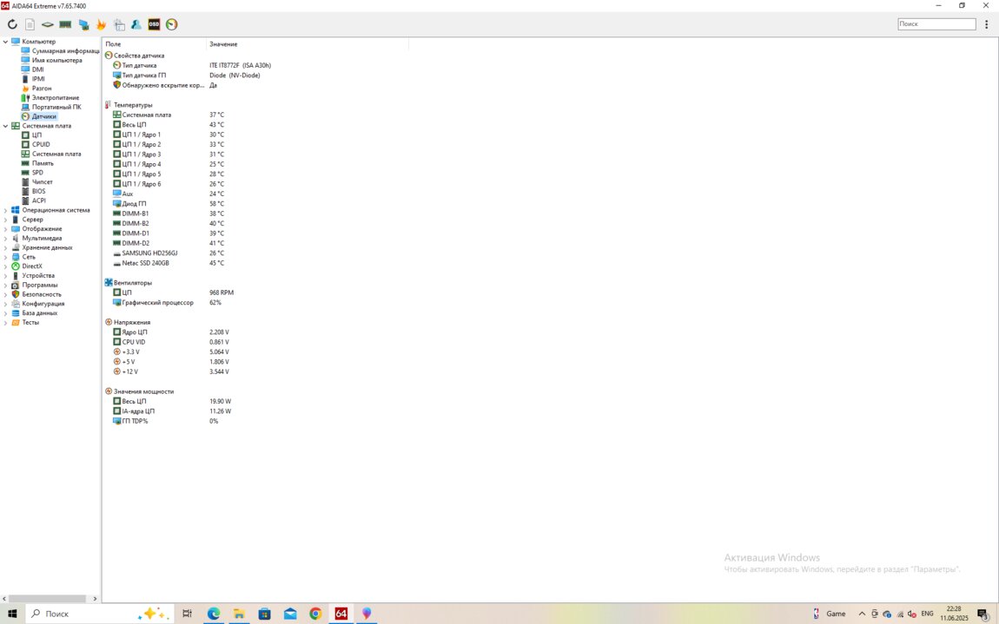Select Суммарная информация in the tree

pos(65,51)
